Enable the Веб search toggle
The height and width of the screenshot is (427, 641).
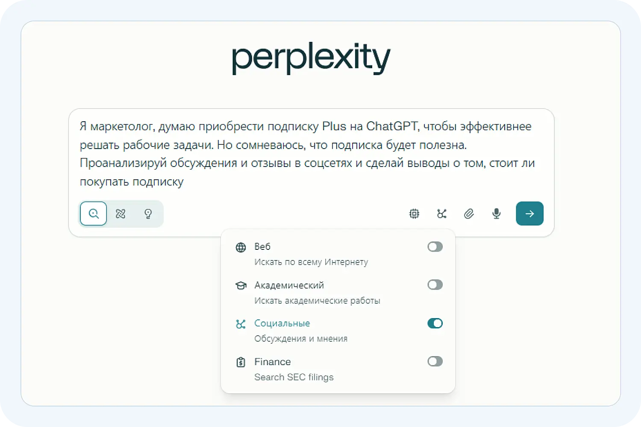click(435, 246)
